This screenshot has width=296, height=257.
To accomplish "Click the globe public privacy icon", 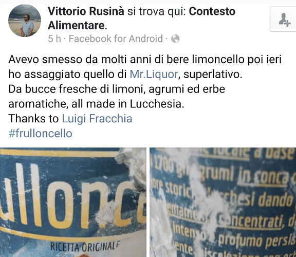I will tap(175, 39).
